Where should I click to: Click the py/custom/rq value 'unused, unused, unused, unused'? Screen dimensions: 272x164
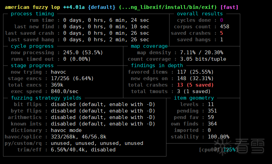(x=97, y=143)
